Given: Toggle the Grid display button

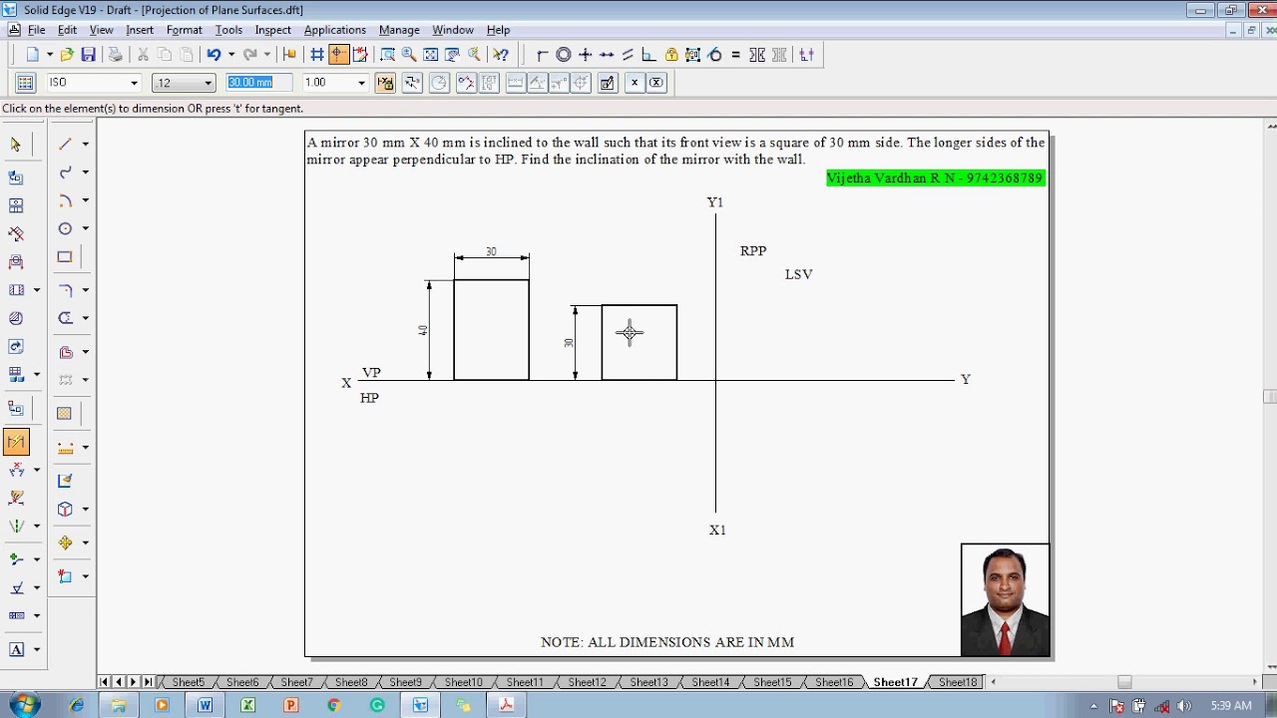Looking at the screenshot, I should click(317, 55).
